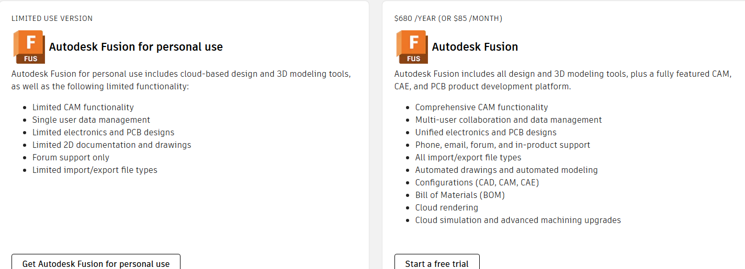The image size is (745, 269).
Task: Click the LIMITED USE VERSION label
Action: (x=52, y=18)
